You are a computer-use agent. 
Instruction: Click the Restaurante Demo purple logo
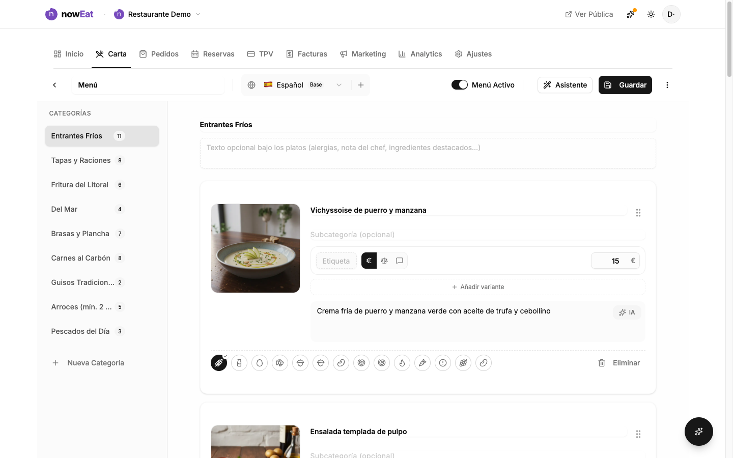119,14
